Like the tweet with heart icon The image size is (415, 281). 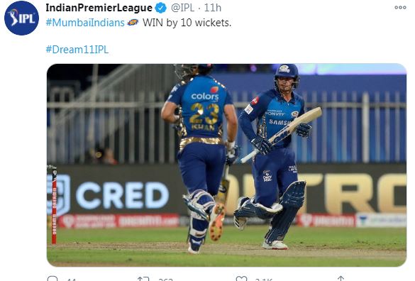tap(241, 279)
